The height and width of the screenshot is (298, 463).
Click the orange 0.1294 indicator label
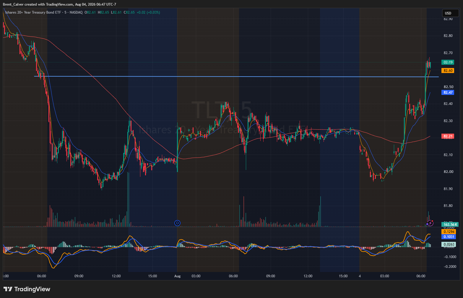pyautogui.click(x=448, y=232)
